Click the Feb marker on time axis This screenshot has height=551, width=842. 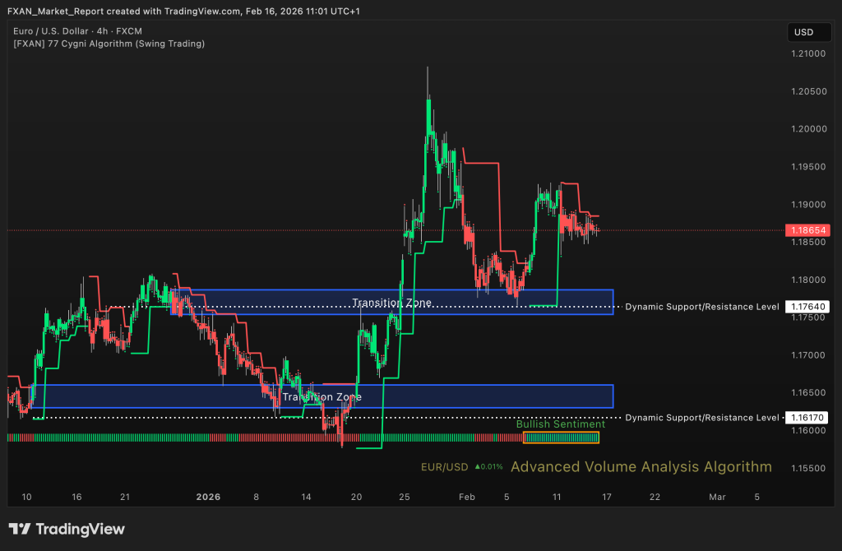click(466, 497)
